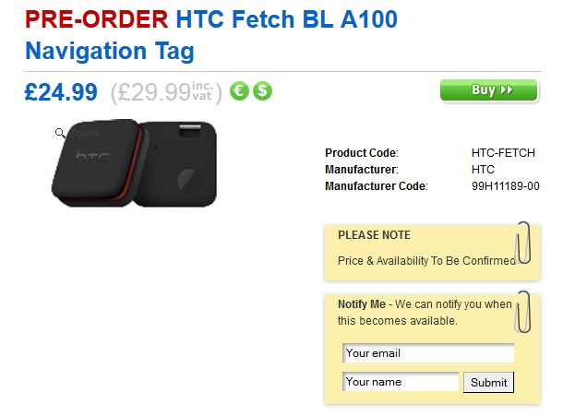Click the HTC manufacturer value
The image size is (563, 416).
[x=483, y=170]
